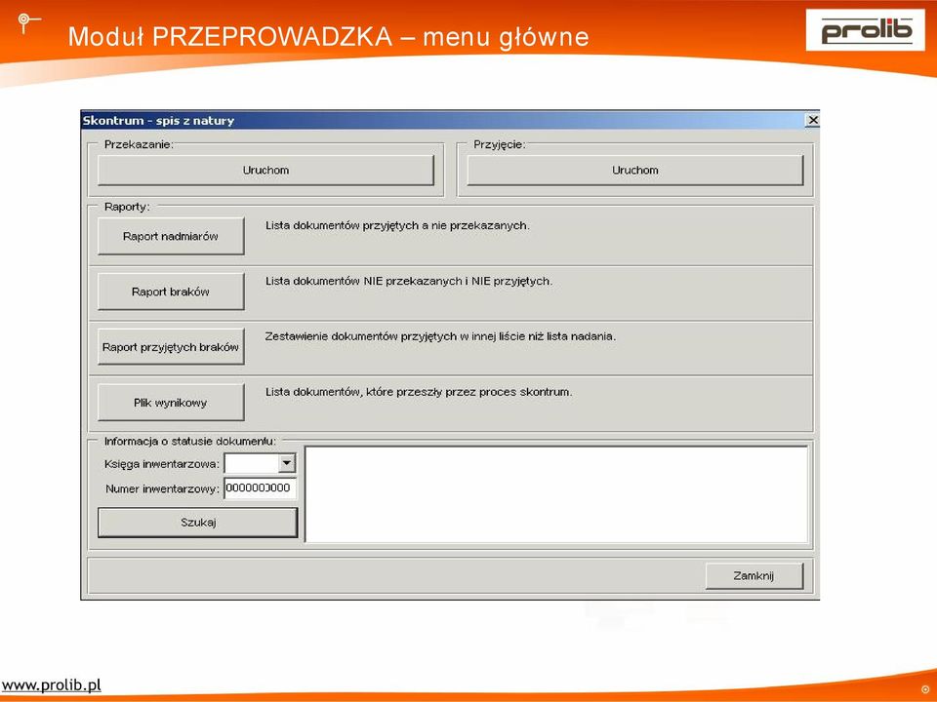Expand the Księga inwentarzowa dropdown

click(287, 463)
